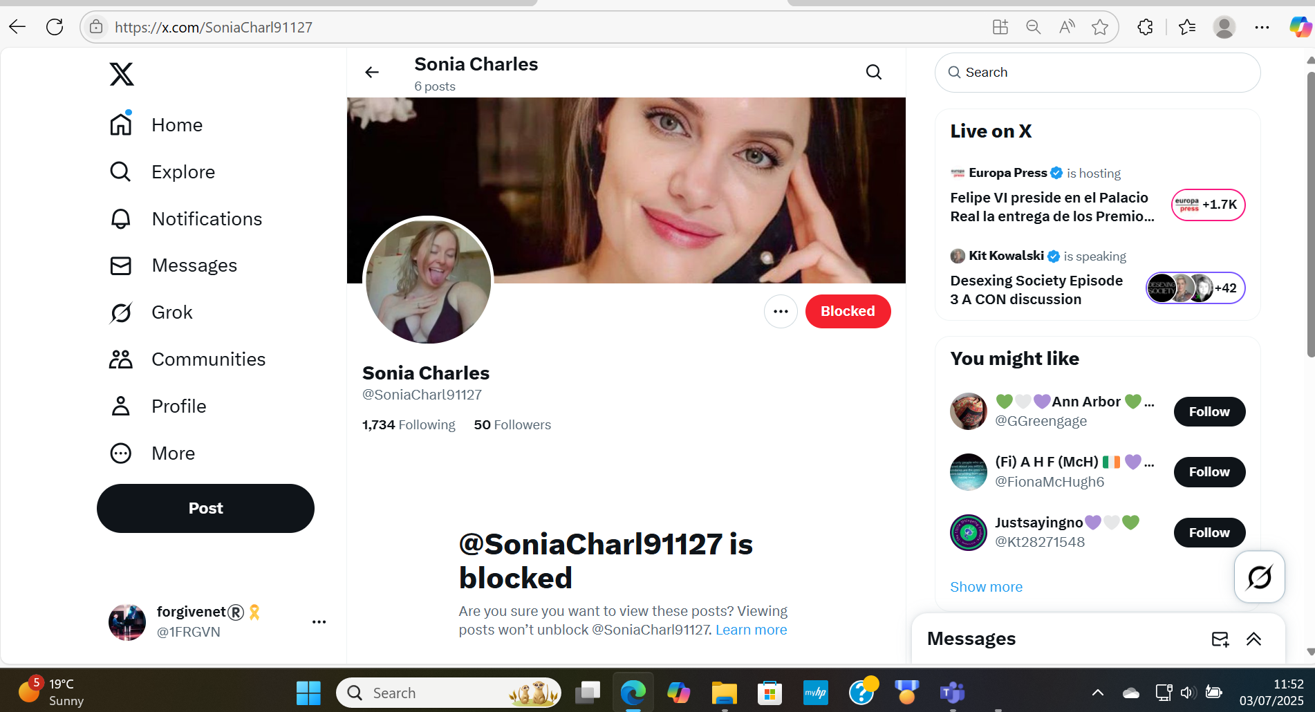Click the page vertical scrollbar
This screenshot has height=712, width=1315.
point(1310,214)
